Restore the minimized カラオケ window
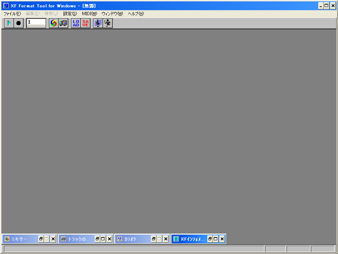 (153, 239)
